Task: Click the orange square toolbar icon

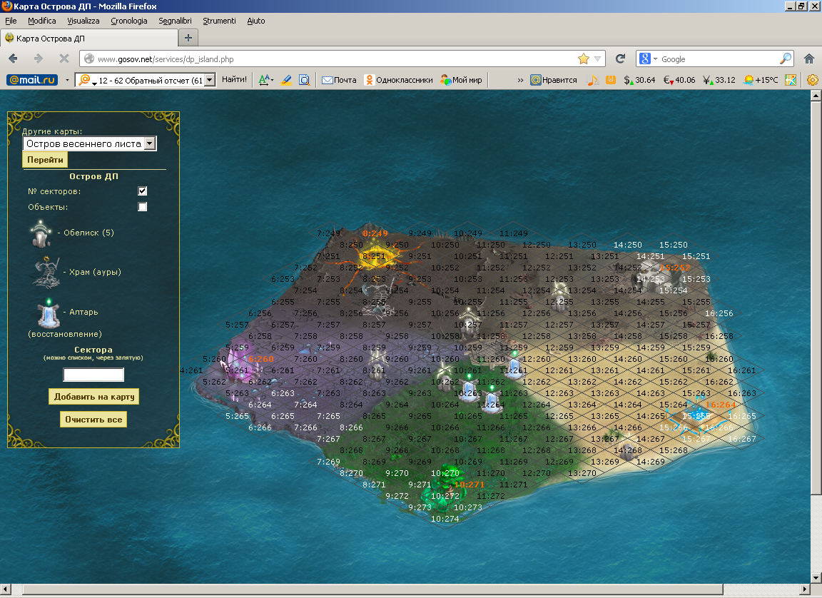Action: (x=611, y=80)
